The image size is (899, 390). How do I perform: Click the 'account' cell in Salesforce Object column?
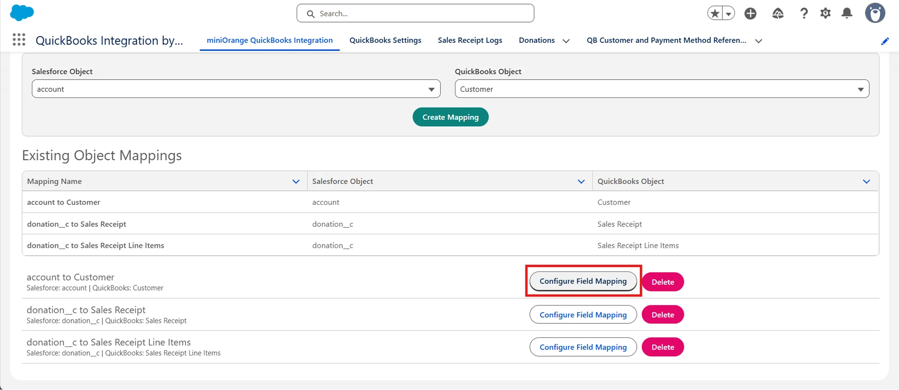coord(325,202)
